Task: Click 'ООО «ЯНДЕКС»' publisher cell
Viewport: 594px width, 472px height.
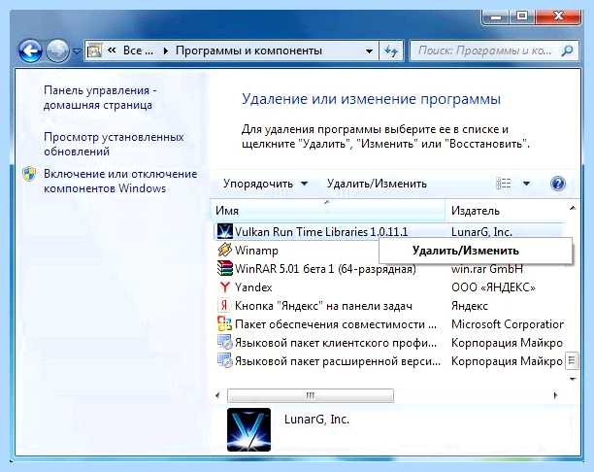Action: (493, 287)
